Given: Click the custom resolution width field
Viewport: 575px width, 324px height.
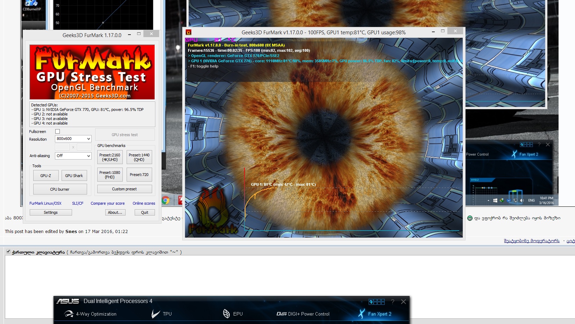Looking at the screenshot, I should click(x=62, y=147).
